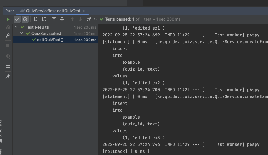Select the QuizServiceTest row
Viewport: 268px width, 155px height.
pos(55,33)
